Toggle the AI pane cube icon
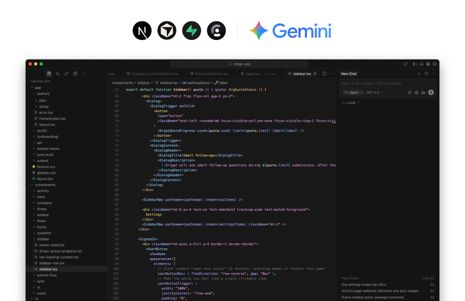The width and height of the screenshot is (465, 301). [x=428, y=64]
